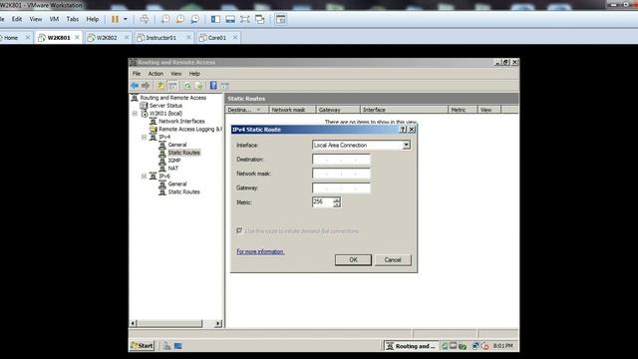The image size is (638, 359).
Task: Open the VMware View menu
Action: (36, 19)
